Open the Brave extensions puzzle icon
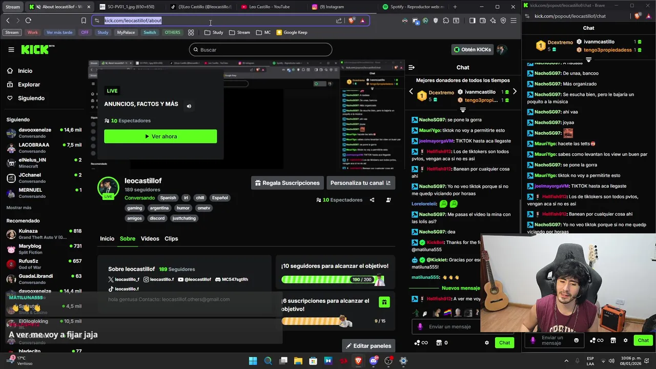 point(446,20)
